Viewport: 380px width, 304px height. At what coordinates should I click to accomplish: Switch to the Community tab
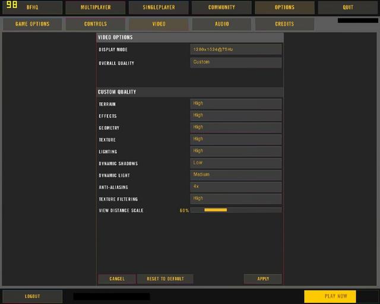pos(221,7)
